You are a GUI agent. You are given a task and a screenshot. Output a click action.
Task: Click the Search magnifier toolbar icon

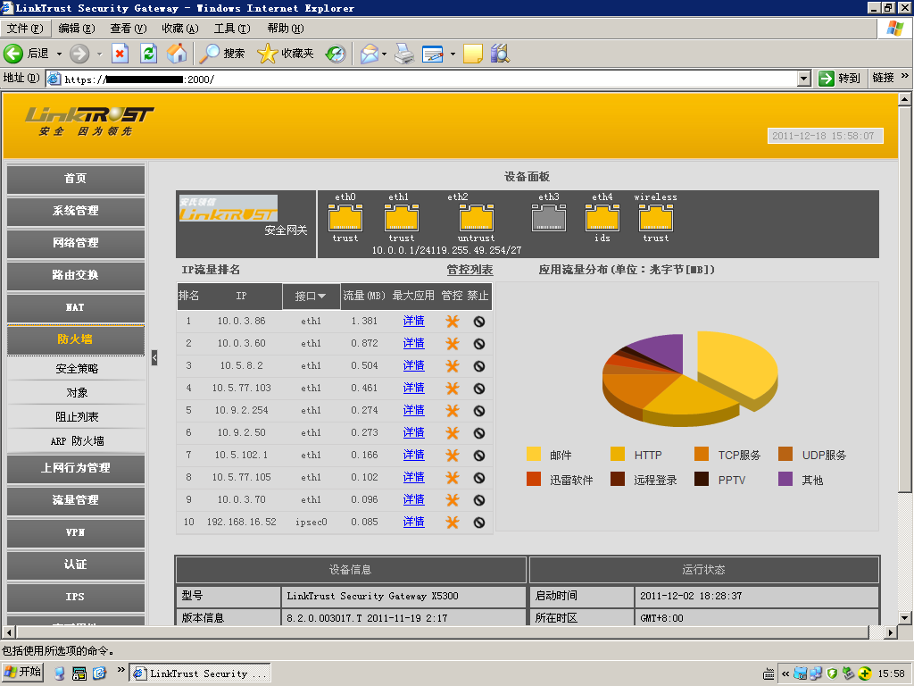(209, 54)
